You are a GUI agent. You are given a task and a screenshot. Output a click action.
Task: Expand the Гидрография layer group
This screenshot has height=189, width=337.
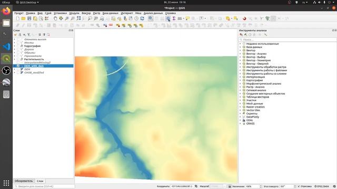15,46
